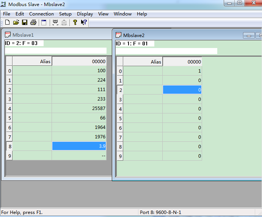Open a file using the folder icon
The width and height of the screenshot is (262, 217).
pos(16,22)
